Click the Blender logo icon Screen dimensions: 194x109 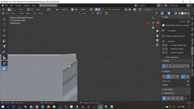(x=3, y=5)
